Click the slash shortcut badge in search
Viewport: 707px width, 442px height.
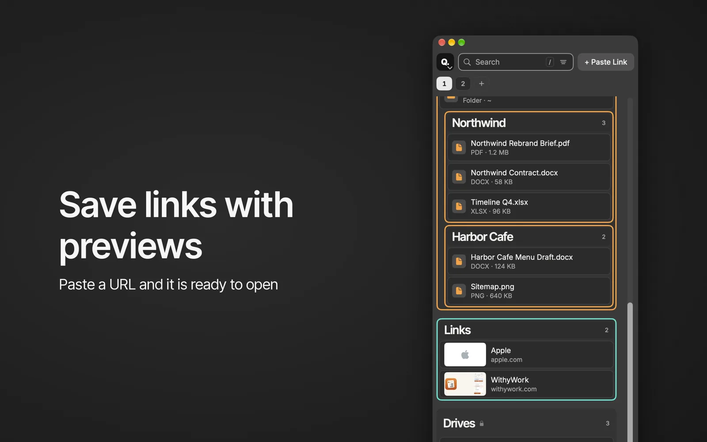point(550,62)
